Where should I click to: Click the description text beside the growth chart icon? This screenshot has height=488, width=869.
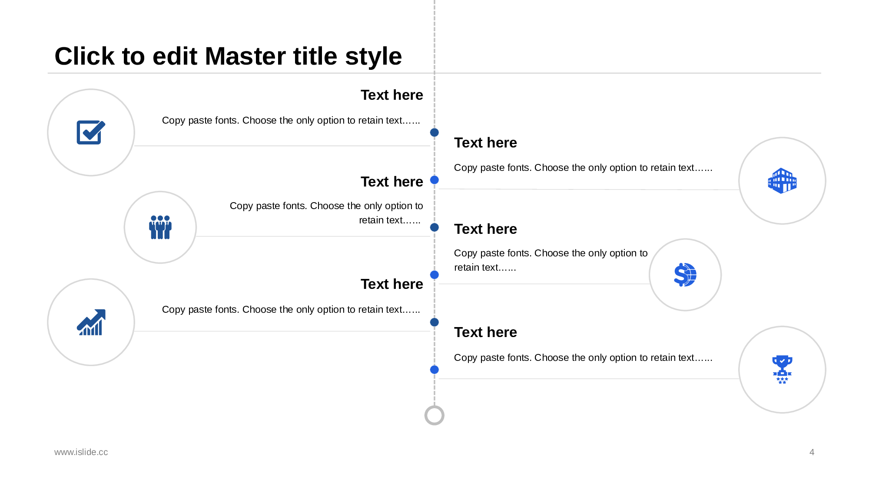pos(291,309)
